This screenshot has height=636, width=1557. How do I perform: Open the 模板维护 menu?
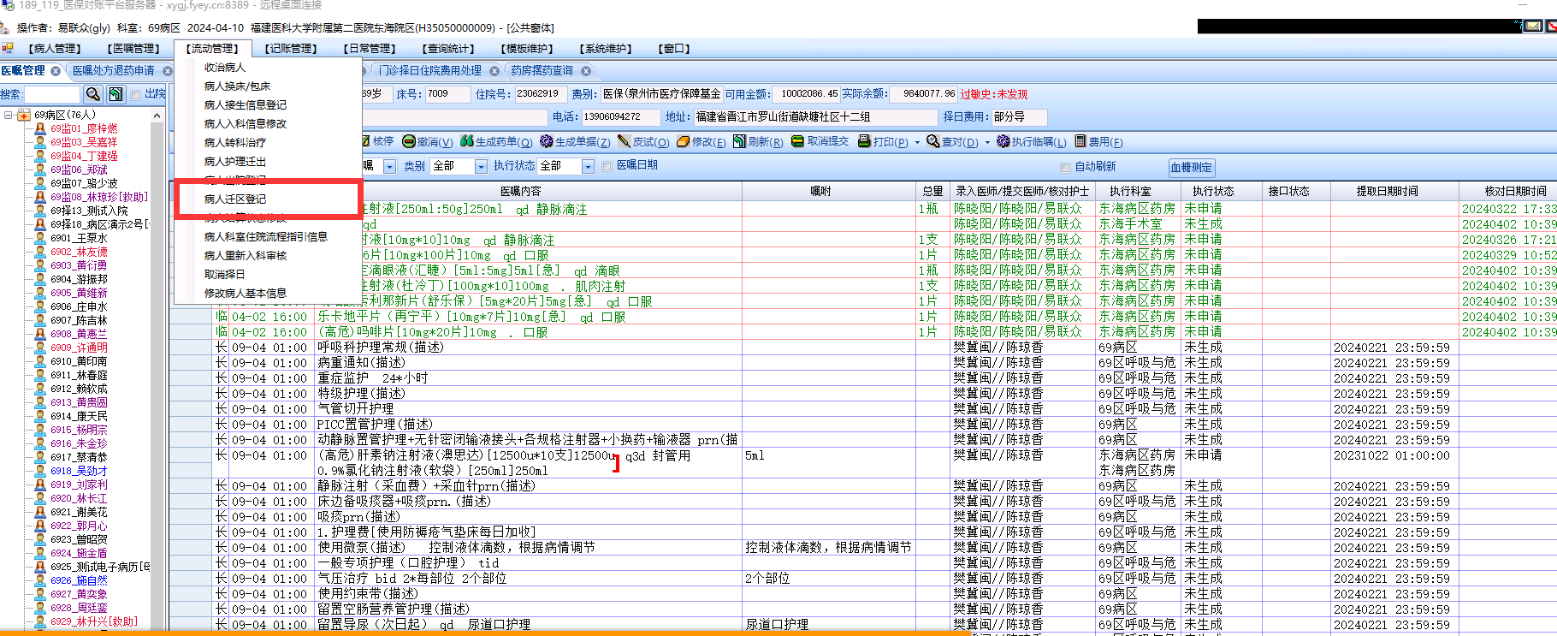(x=527, y=49)
